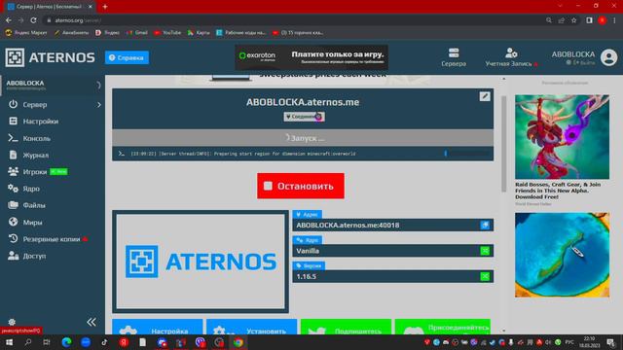Open a new browser tab

point(105,7)
